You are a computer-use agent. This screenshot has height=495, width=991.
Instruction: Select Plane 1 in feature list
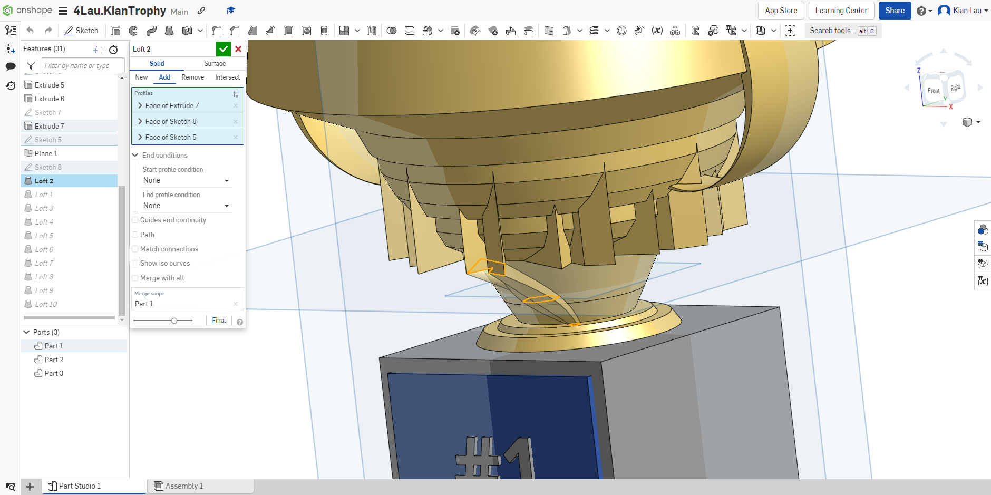click(x=70, y=153)
